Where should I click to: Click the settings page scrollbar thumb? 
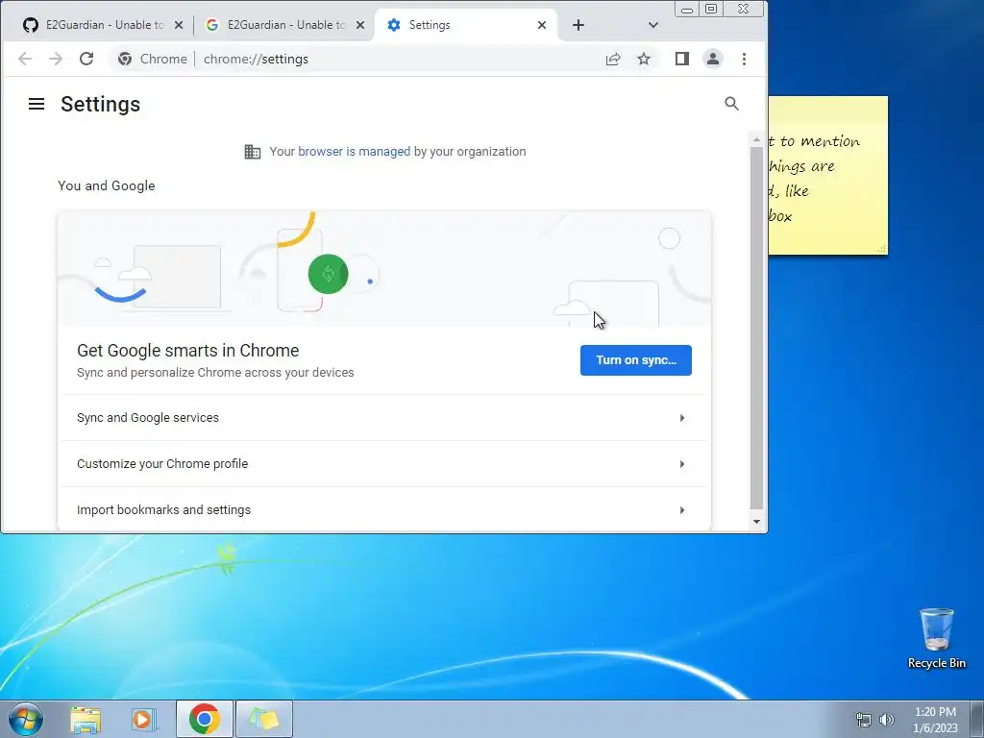[x=756, y=329]
